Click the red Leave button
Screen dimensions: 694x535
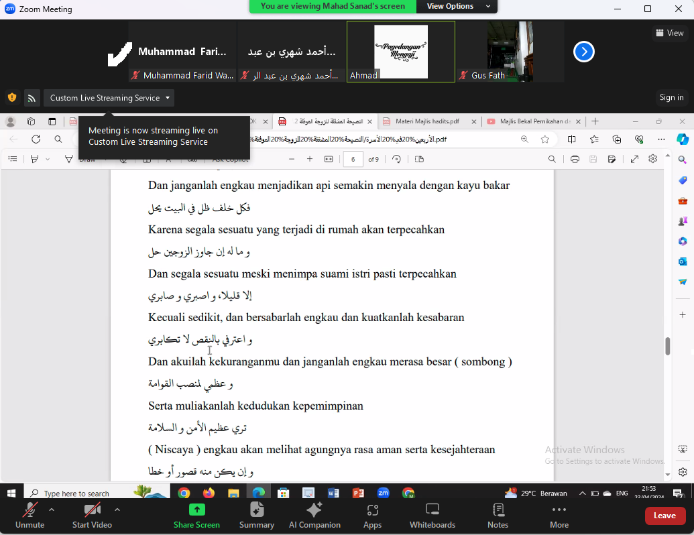click(x=664, y=516)
